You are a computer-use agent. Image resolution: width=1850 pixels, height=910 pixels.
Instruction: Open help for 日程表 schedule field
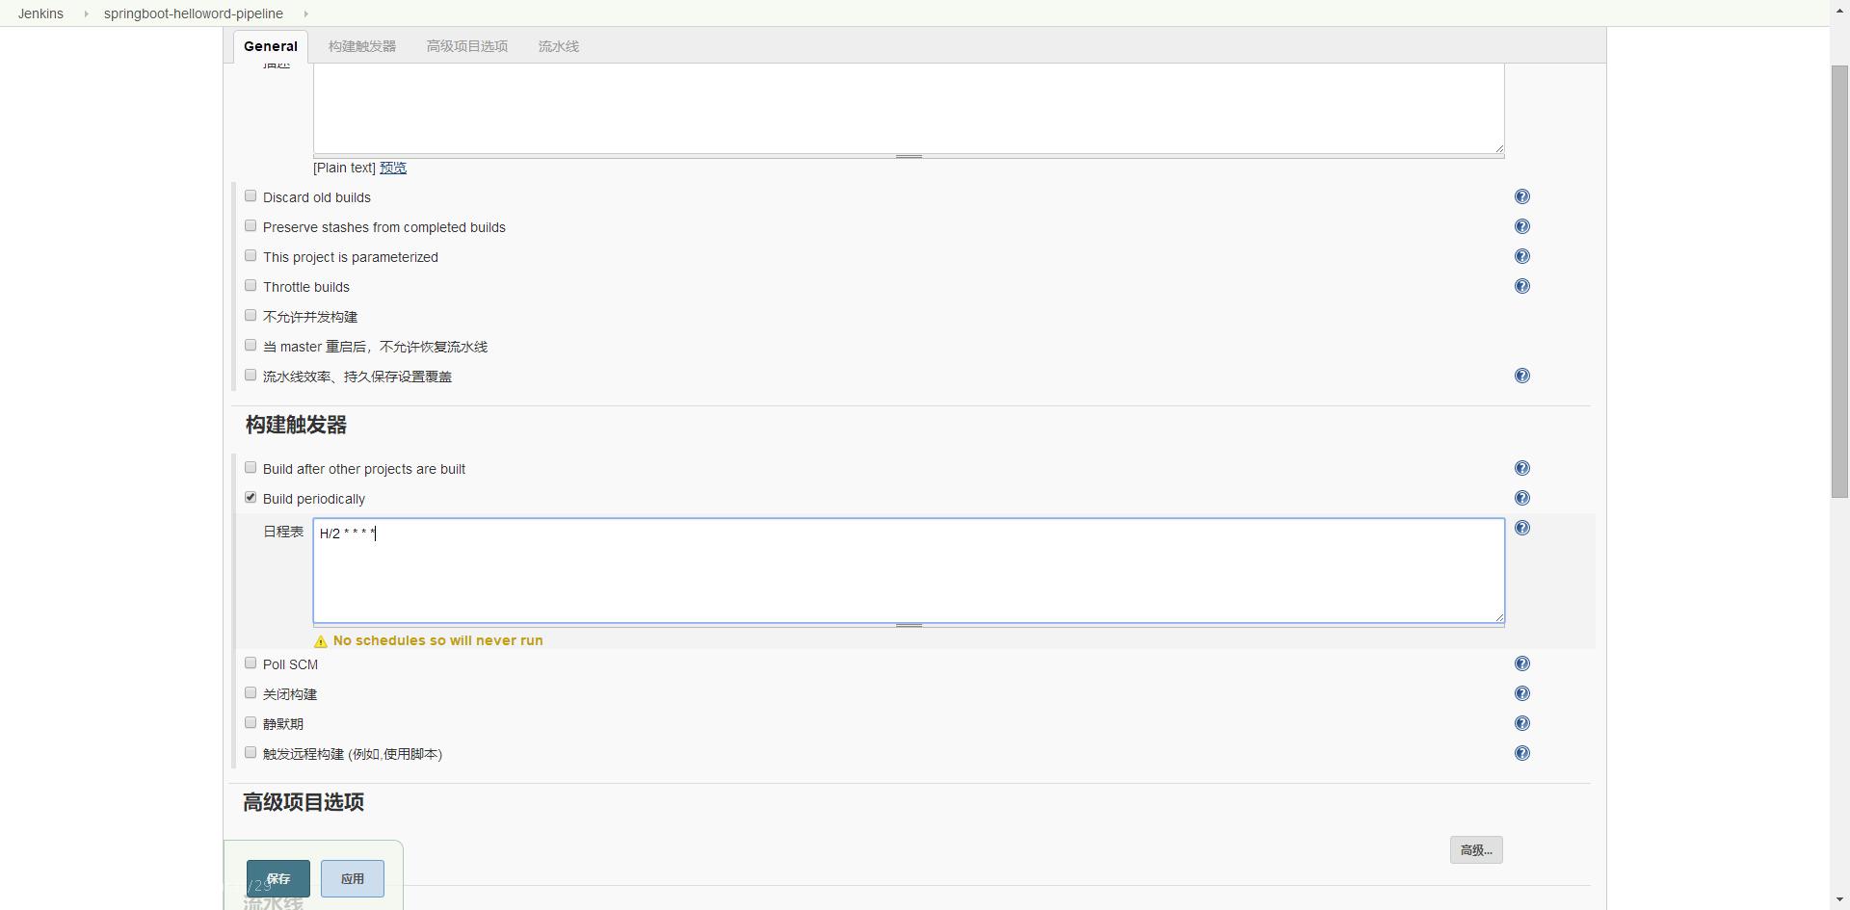(x=1522, y=528)
